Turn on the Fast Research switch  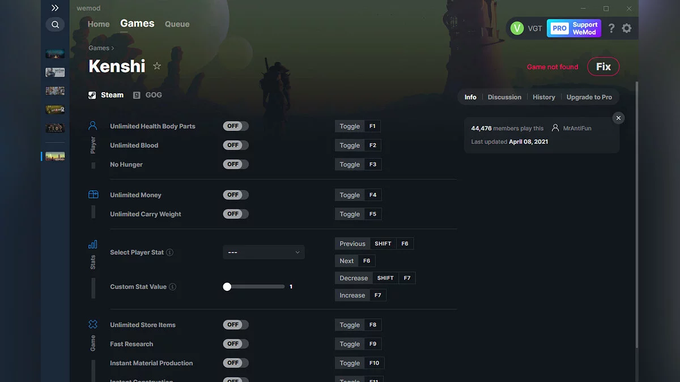click(x=236, y=344)
